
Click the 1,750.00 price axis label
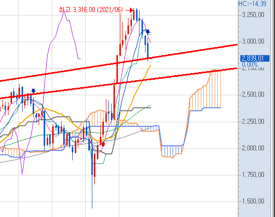coord(253,175)
